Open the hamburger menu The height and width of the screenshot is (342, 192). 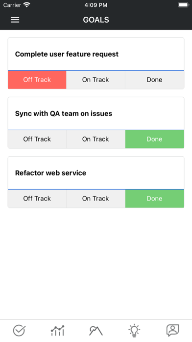pos(15,20)
